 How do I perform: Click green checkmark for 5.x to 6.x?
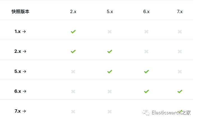click(146, 72)
